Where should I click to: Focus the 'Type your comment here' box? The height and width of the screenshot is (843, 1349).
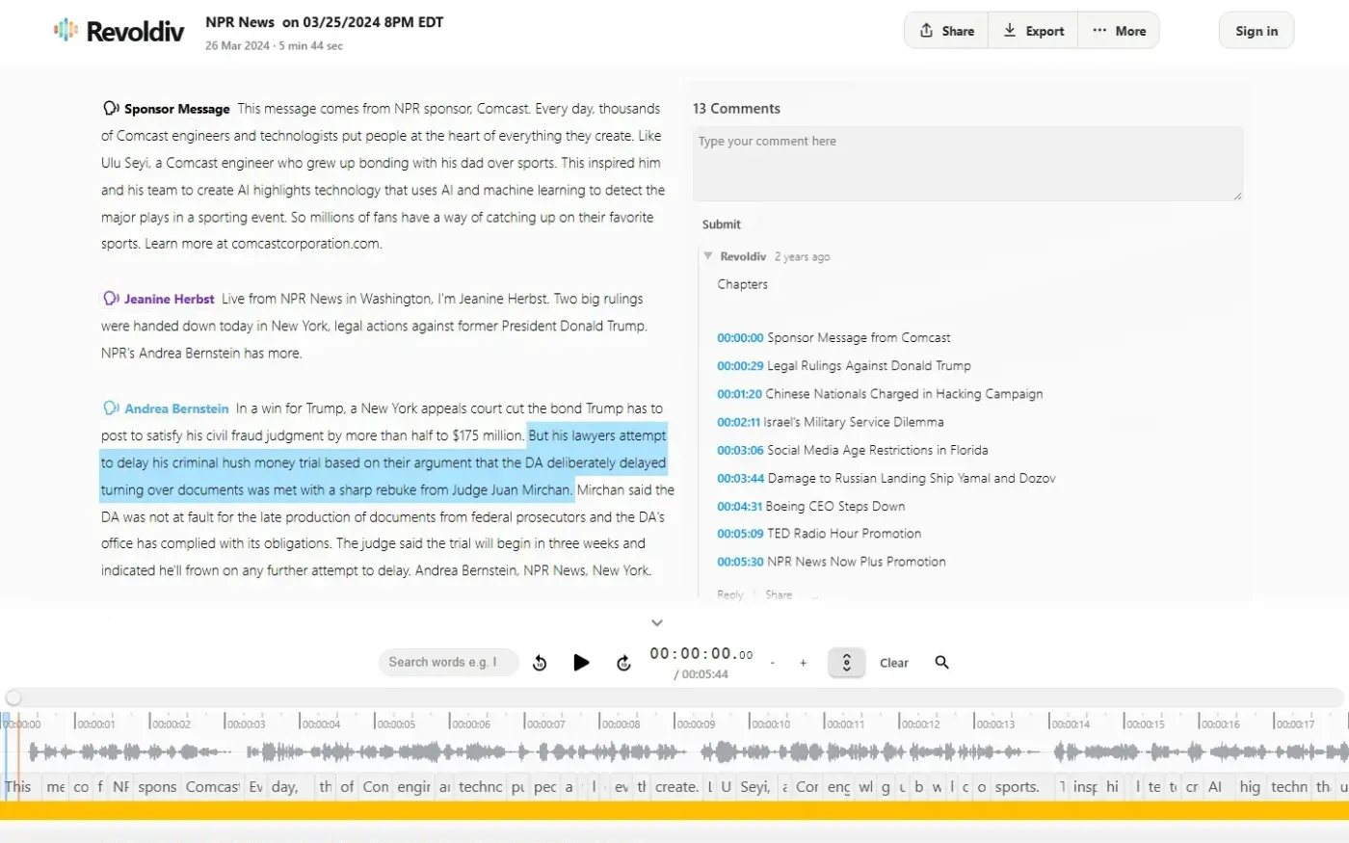[x=967, y=164]
